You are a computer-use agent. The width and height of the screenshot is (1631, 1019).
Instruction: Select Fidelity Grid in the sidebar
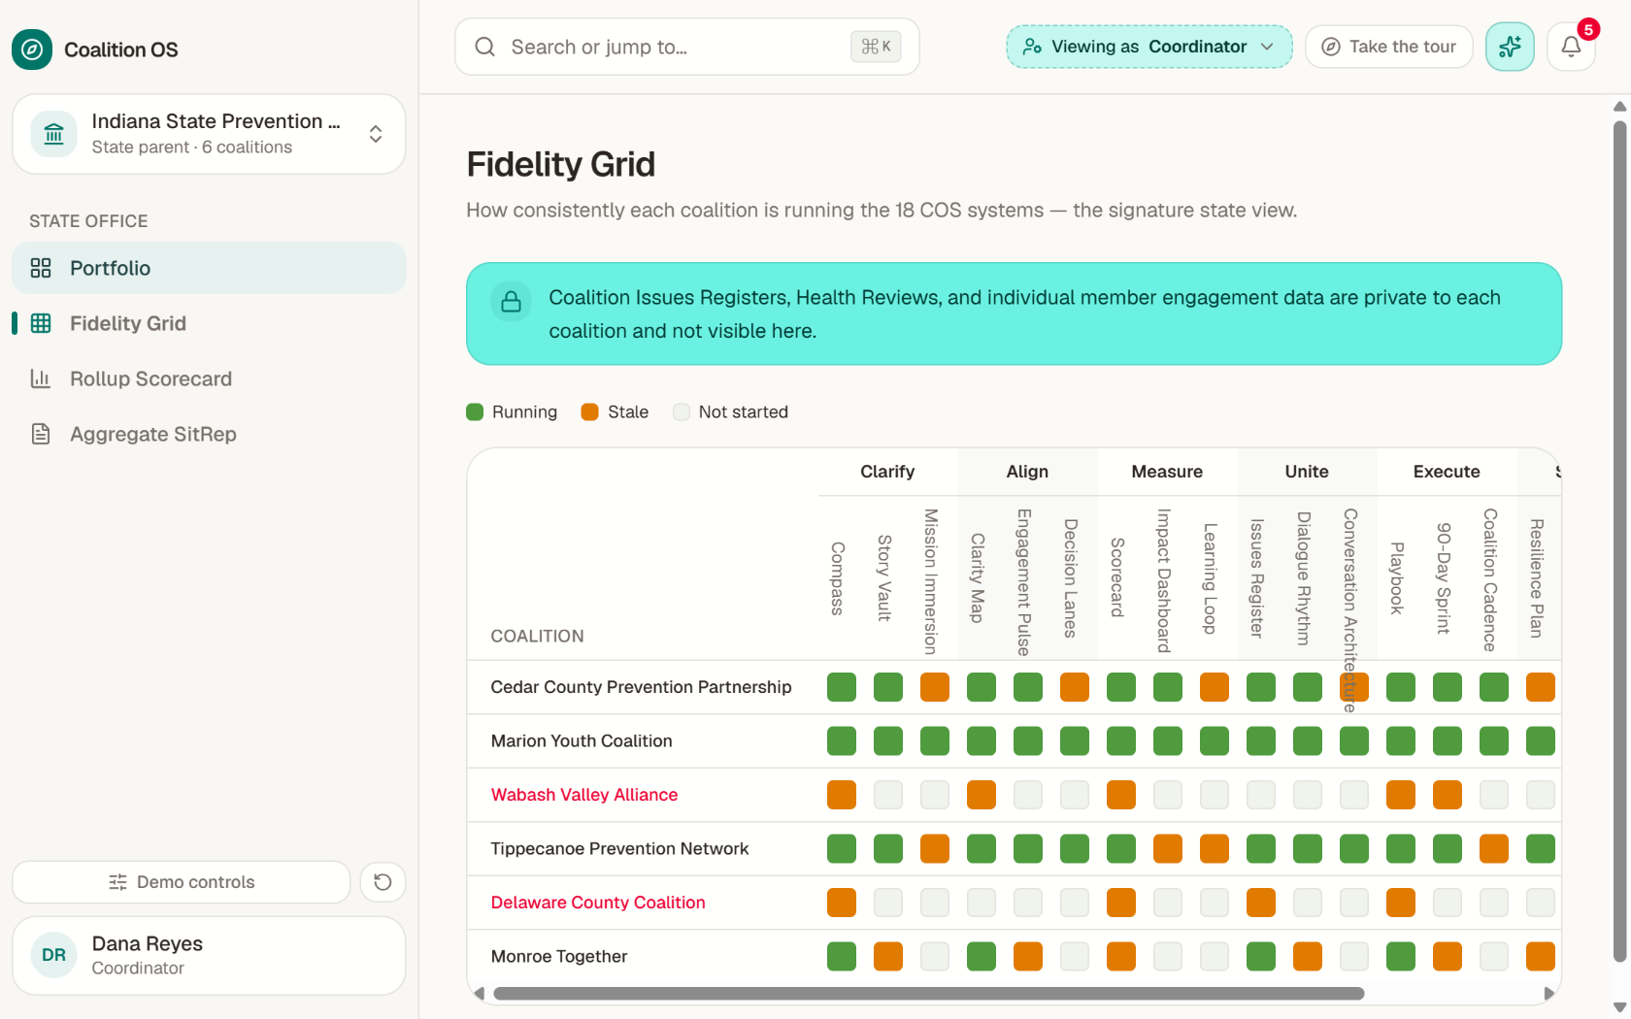click(209, 323)
